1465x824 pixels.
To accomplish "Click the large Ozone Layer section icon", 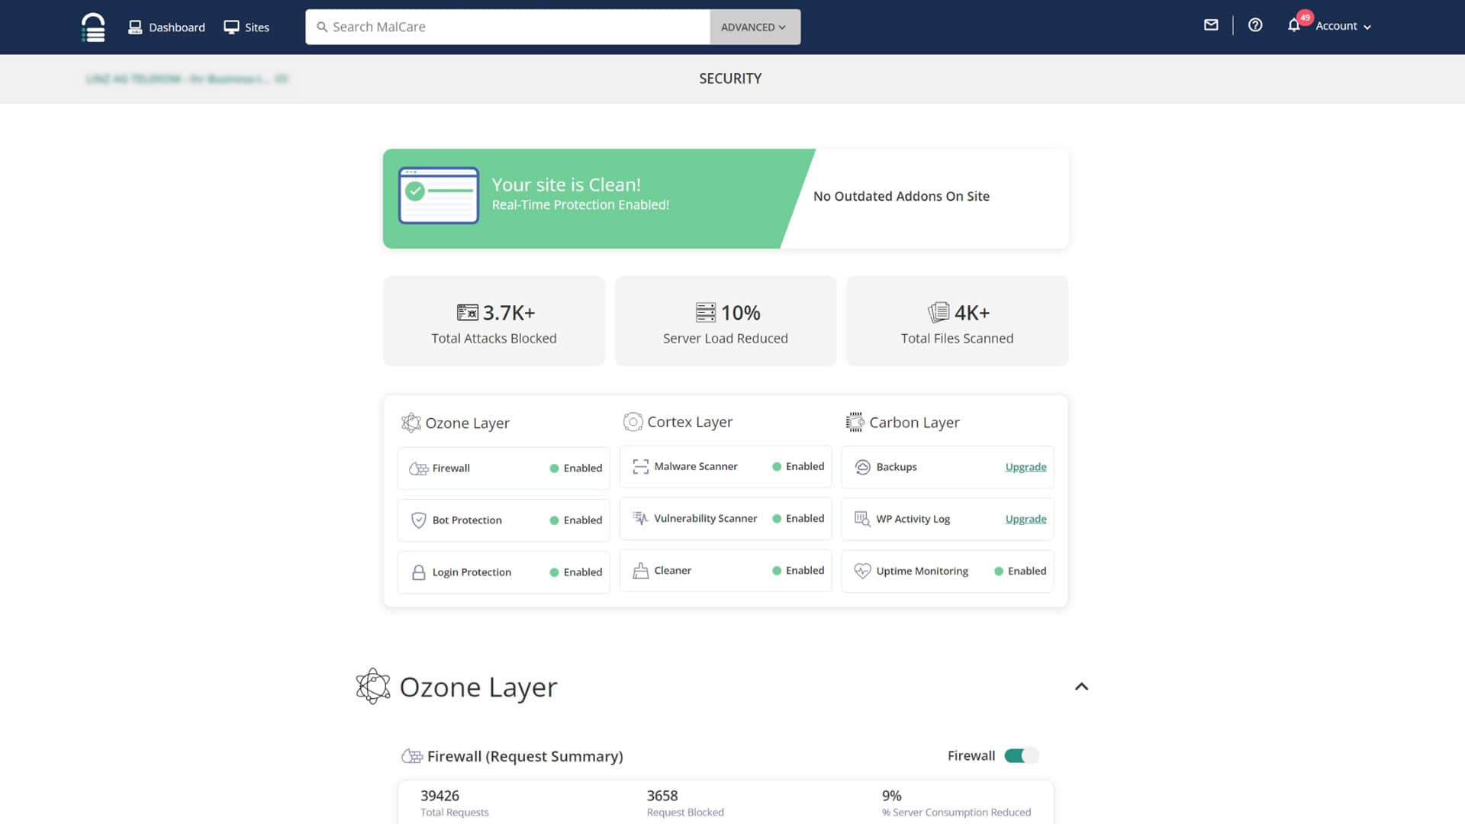I will [x=373, y=687].
